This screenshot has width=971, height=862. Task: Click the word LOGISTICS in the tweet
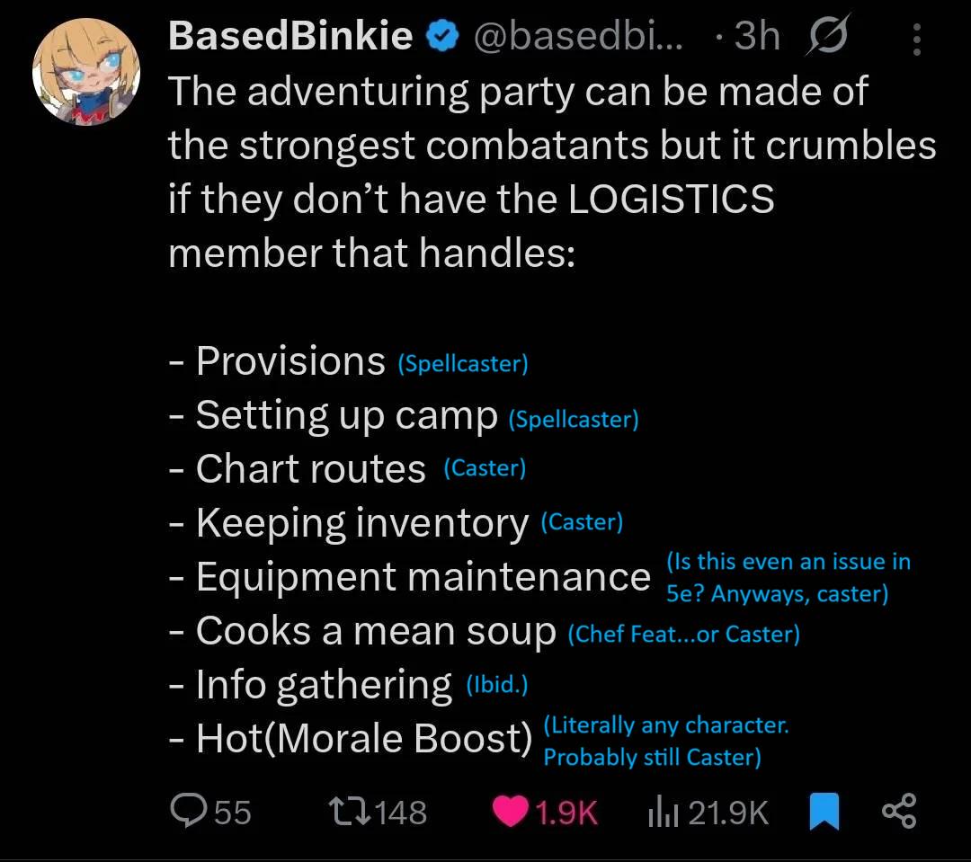671,199
